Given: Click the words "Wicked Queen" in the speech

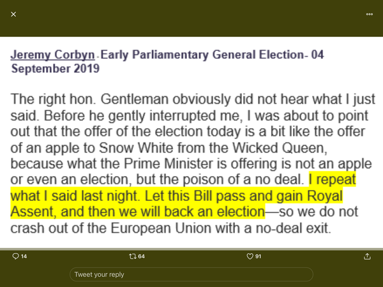Looking at the screenshot, I should pyautogui.click(x=280, y=148).
